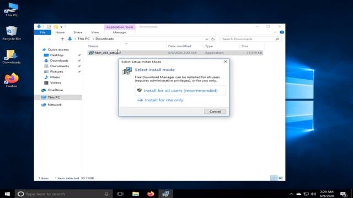Refresh the Downloads folder view
Viewport: 353px width, 198px height.
click(x=213, y=39)
